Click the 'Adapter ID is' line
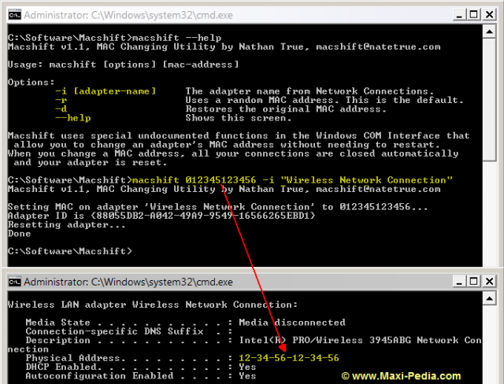The width and height of the screenshot is (504, 384). [161, 216]
